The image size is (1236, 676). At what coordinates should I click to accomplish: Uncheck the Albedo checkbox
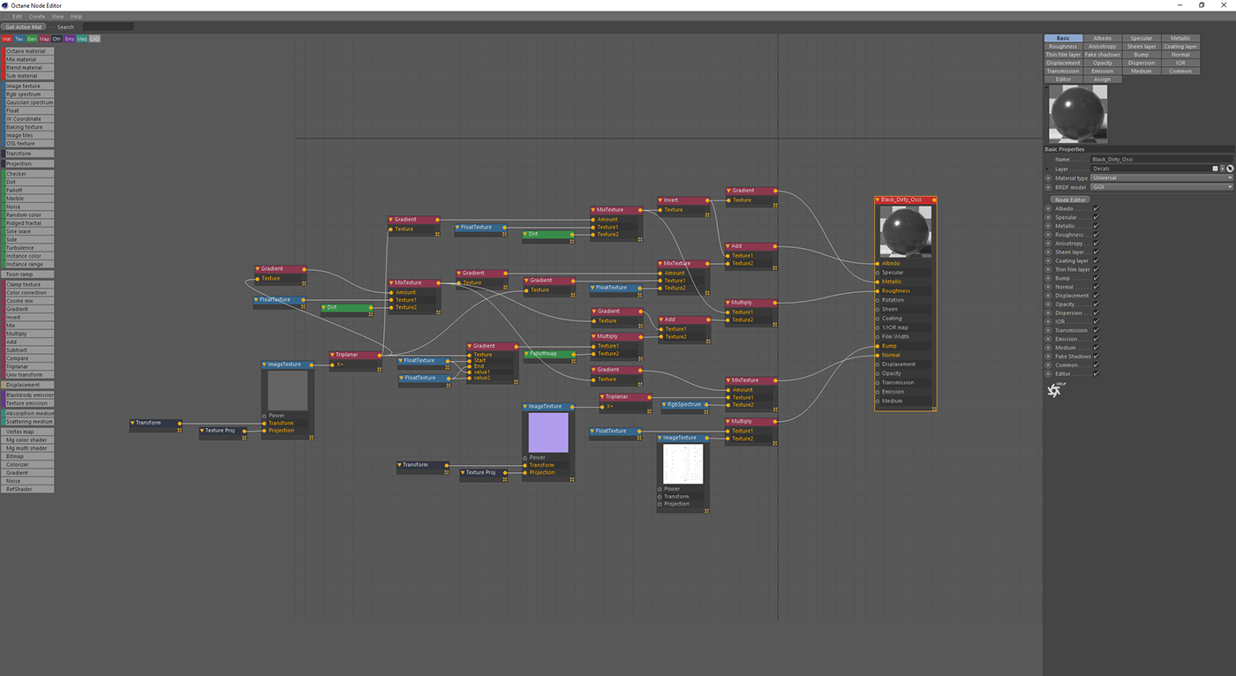(1096, 209)
